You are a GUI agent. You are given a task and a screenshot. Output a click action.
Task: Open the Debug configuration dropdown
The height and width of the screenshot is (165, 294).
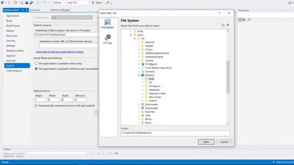[x=59, y=3]
